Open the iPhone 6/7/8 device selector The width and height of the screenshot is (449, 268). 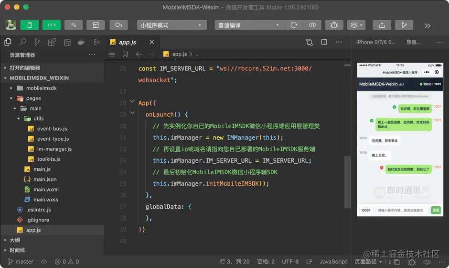[376, 42]
